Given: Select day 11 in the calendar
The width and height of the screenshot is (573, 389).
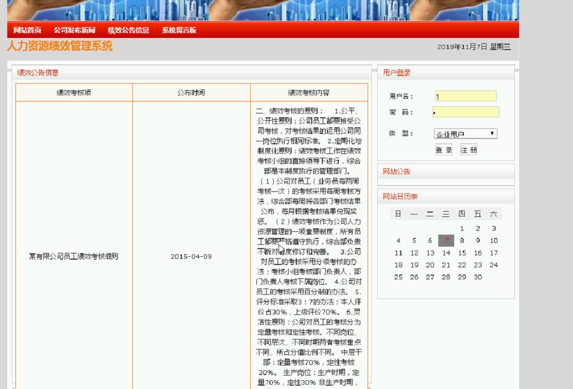Looking at the screenshot, I should pos(398,253).
